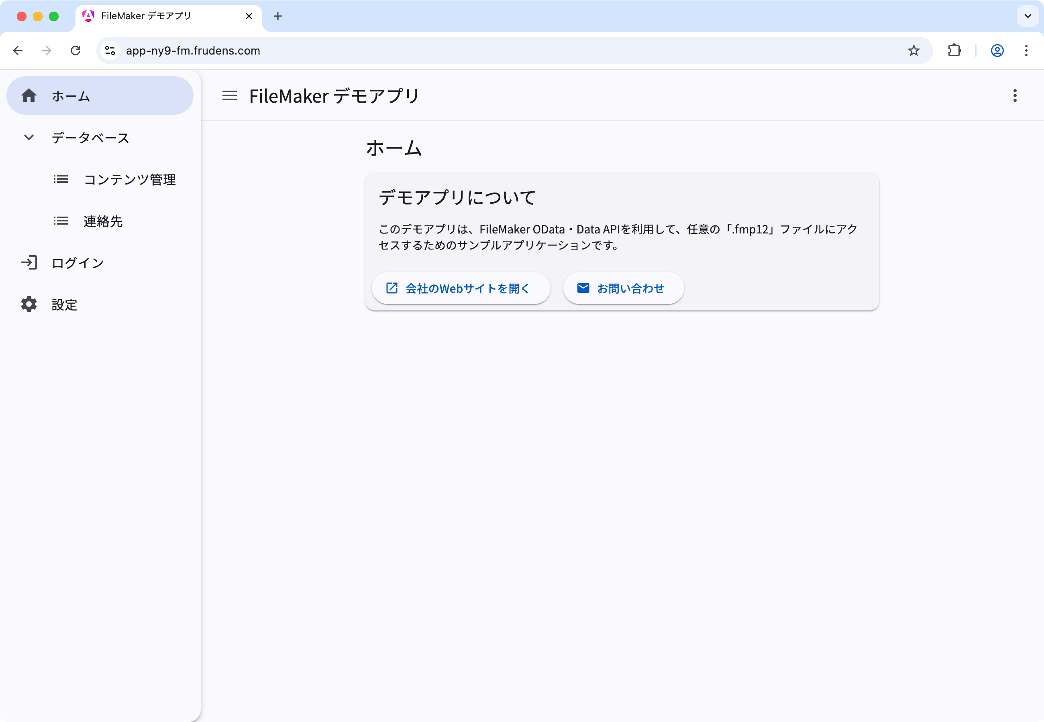Open 設定 settings menu item

click(100, 304)
